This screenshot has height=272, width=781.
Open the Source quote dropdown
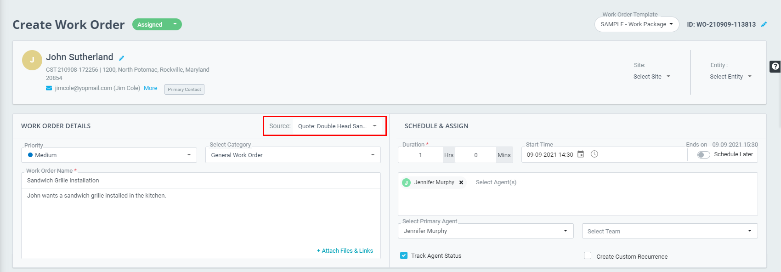pyautogui.click(x=337, y=126)
